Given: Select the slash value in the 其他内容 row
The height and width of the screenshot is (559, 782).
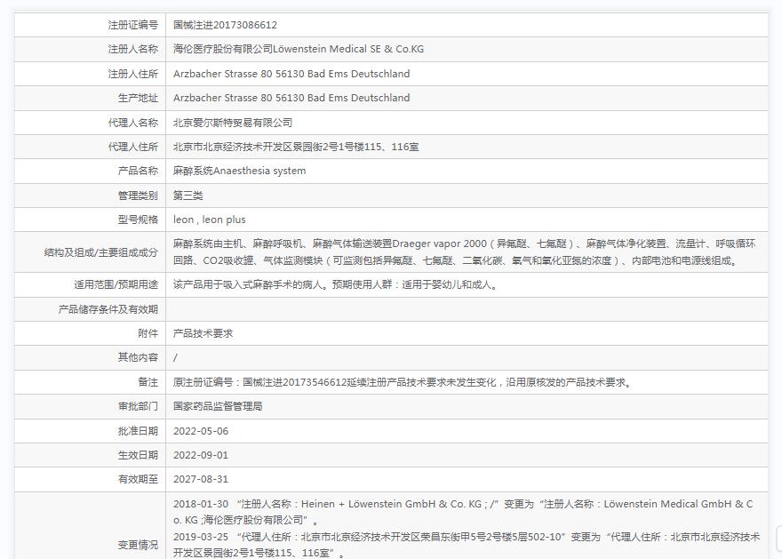Looking at the screenshot, I should tap(175, 357).
